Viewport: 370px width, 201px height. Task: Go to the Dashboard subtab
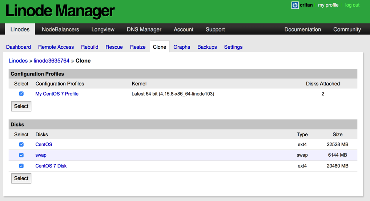[19, 47]
